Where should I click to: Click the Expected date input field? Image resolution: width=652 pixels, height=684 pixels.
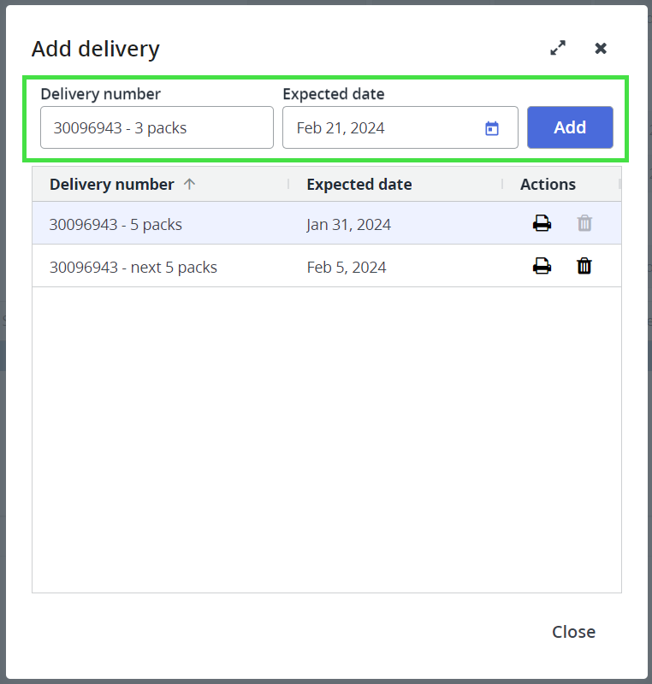tap(385, 128)
